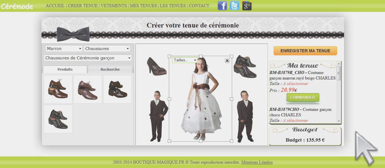Switch to the Recherche tab
Image resolution: width=385 pixels, height=168 pixels.
click(109, 69)
